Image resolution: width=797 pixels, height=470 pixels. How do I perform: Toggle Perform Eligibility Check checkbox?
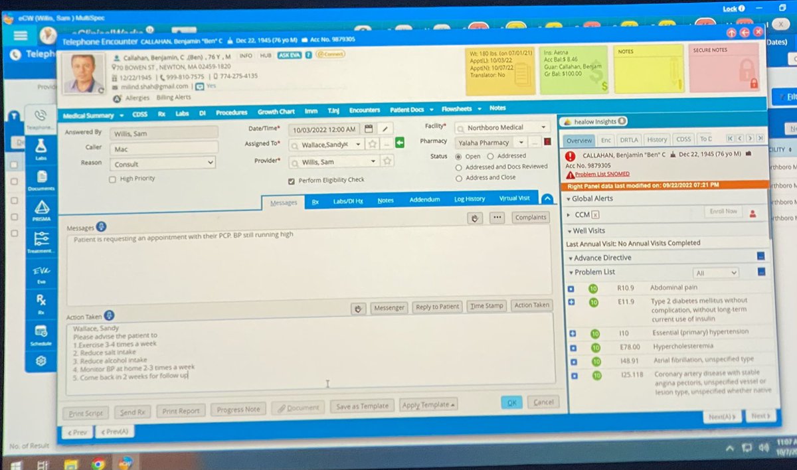pyautogui.click(x=292, y=181)
